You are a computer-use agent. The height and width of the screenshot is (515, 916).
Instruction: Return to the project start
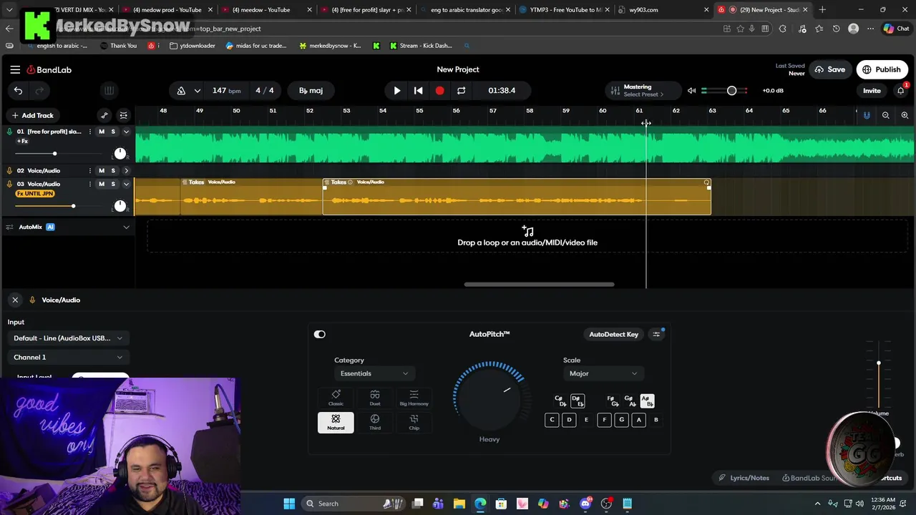419,91
